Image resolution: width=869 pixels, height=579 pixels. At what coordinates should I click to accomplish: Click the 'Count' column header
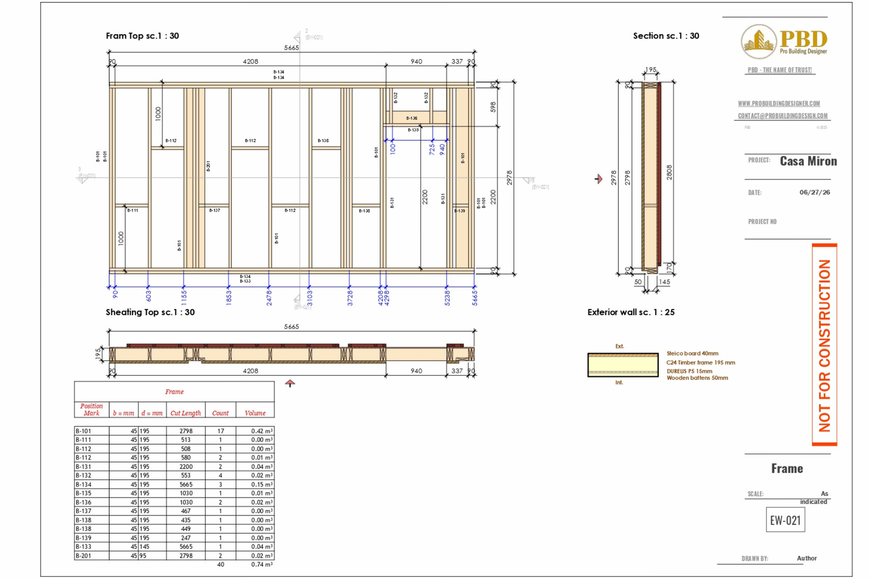click(x=221, y=413)
